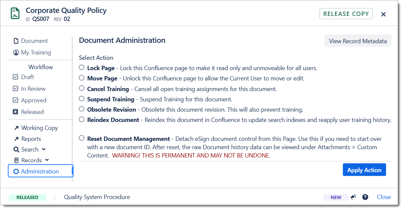Click the Close link at bottom right
Screen dimensions: 403x210
click(x=384, y=197)
